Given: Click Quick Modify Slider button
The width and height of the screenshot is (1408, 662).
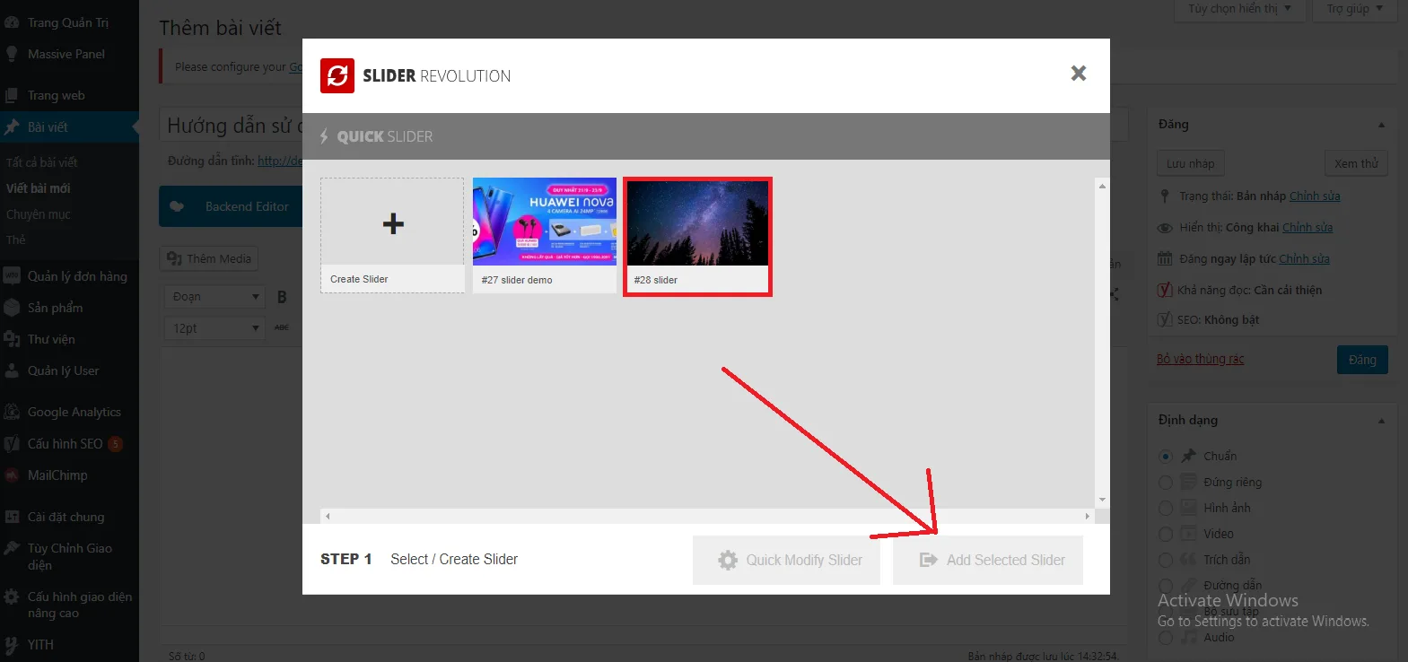Looking at the screenshot, I should [786, 560].
